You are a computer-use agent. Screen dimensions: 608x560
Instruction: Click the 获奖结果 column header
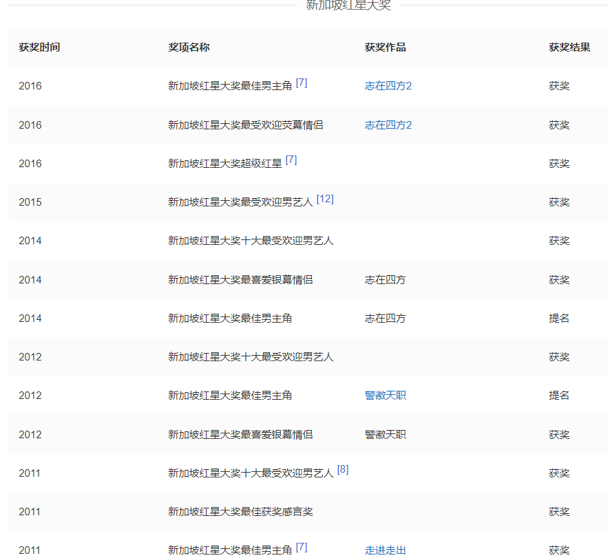point(569,47)
